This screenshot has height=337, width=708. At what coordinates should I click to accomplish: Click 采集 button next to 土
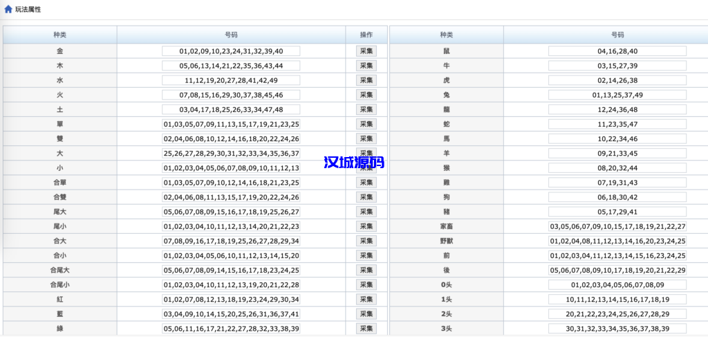366,109
